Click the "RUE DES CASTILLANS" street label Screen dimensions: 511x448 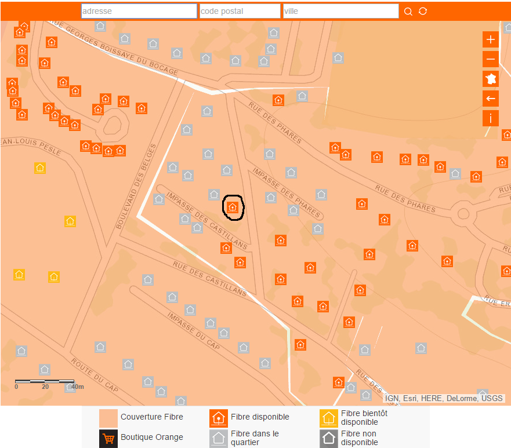pos(209,279)
